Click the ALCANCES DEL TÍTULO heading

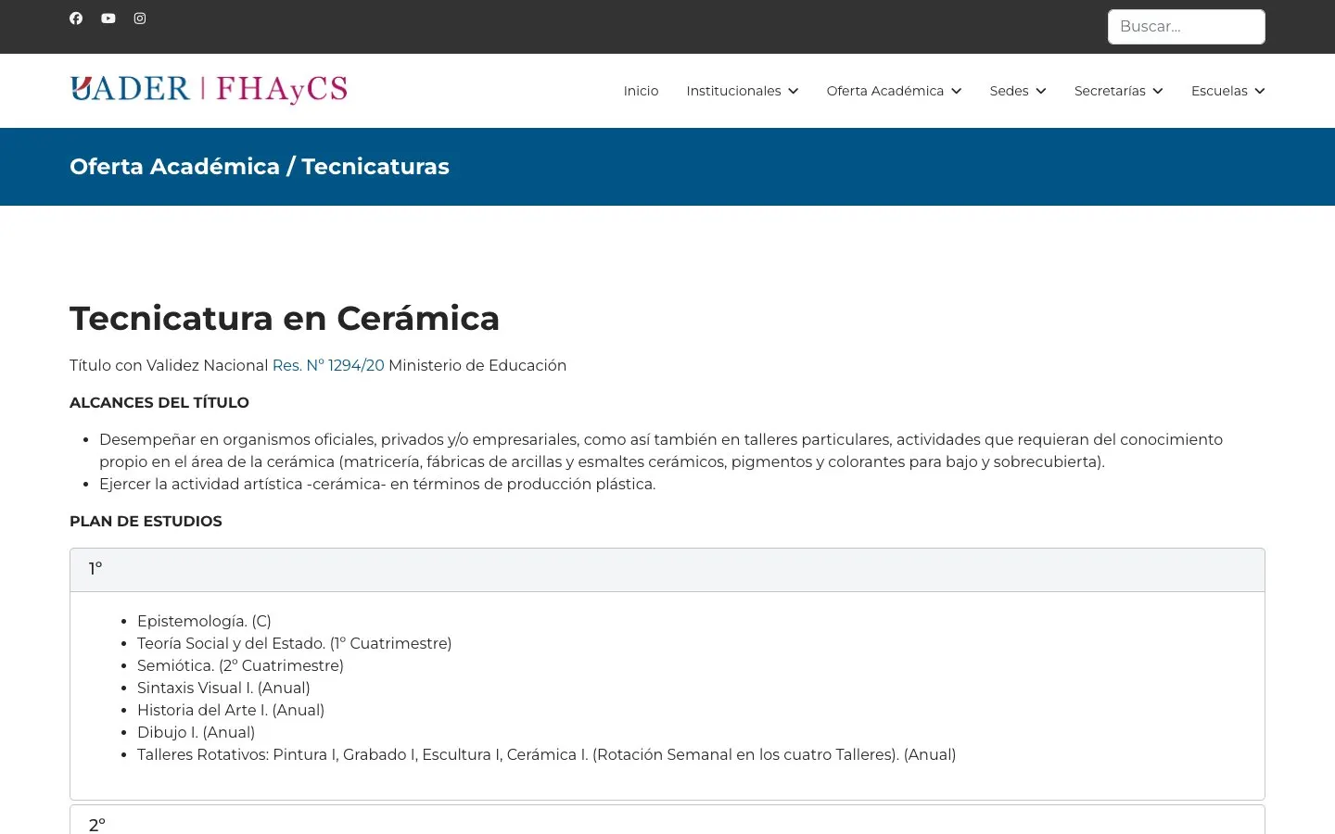(159, 402)
